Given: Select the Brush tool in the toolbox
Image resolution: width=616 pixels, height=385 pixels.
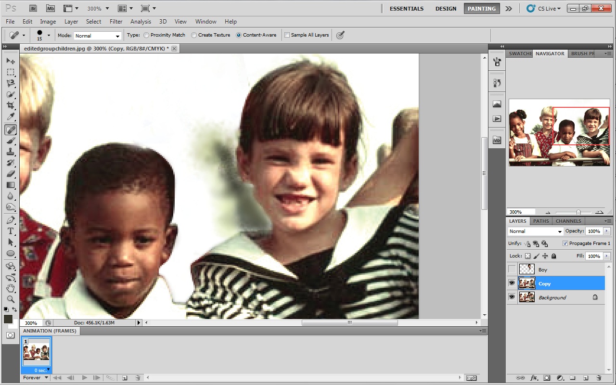Looking at the screenshot, I should (11, 141).
